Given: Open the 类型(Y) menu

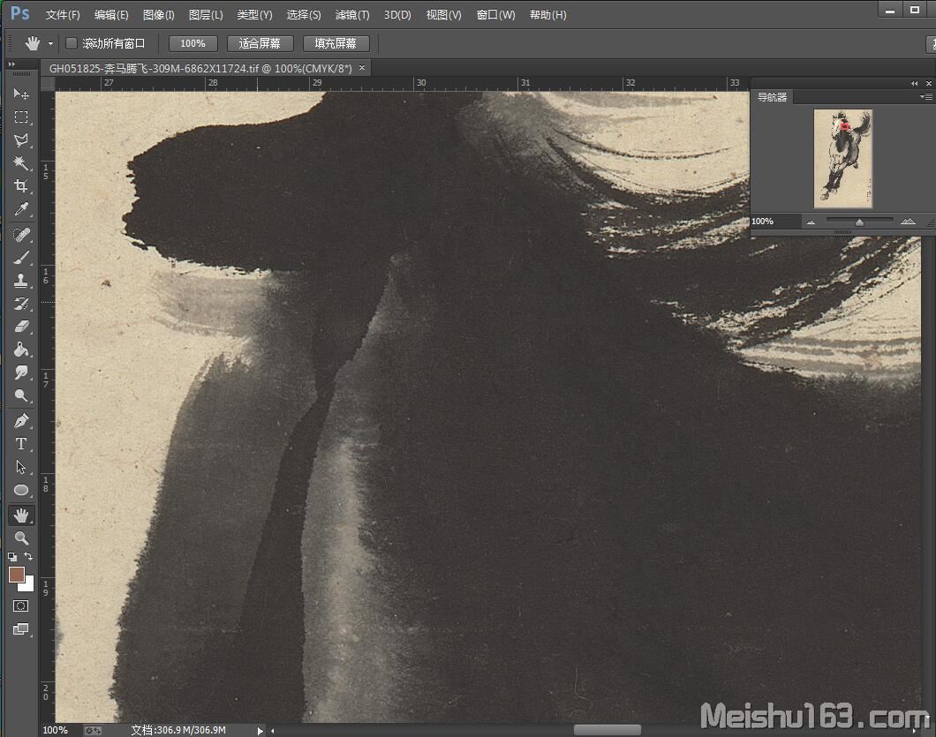Looking at the screenshot, I should [x=254, y=15].
